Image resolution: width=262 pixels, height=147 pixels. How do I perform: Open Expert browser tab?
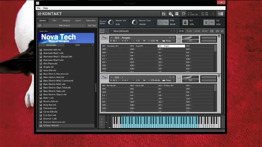(78, 20)
